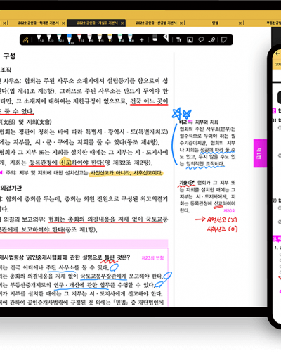281x363 pixels.
Task: Pick the white pen labeled 1.0
Action: [39, 39]
